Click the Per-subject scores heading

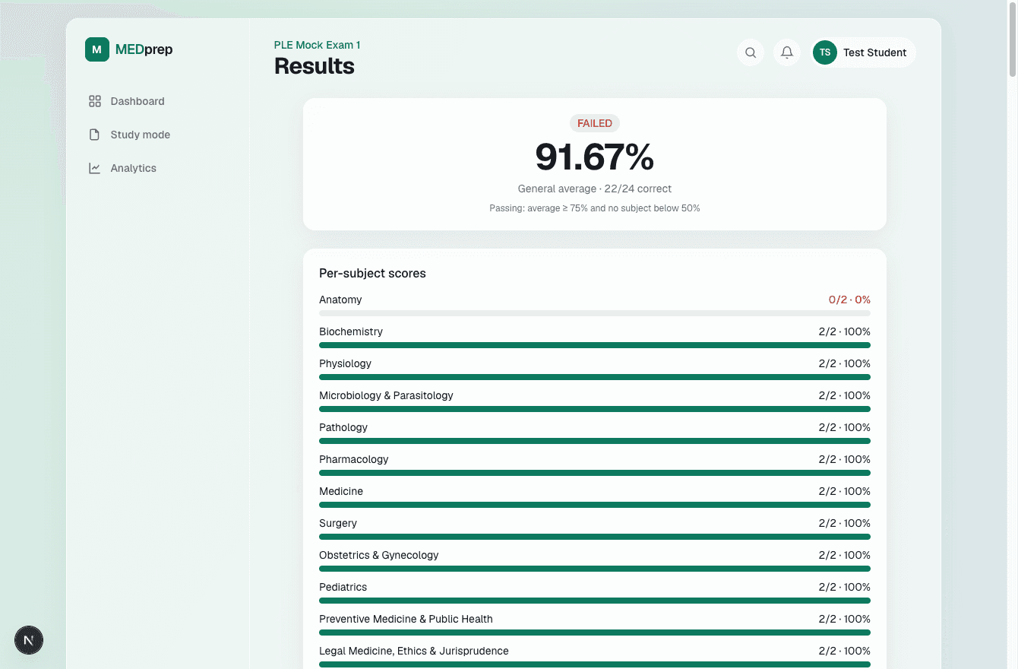click(x=372, y=273)
